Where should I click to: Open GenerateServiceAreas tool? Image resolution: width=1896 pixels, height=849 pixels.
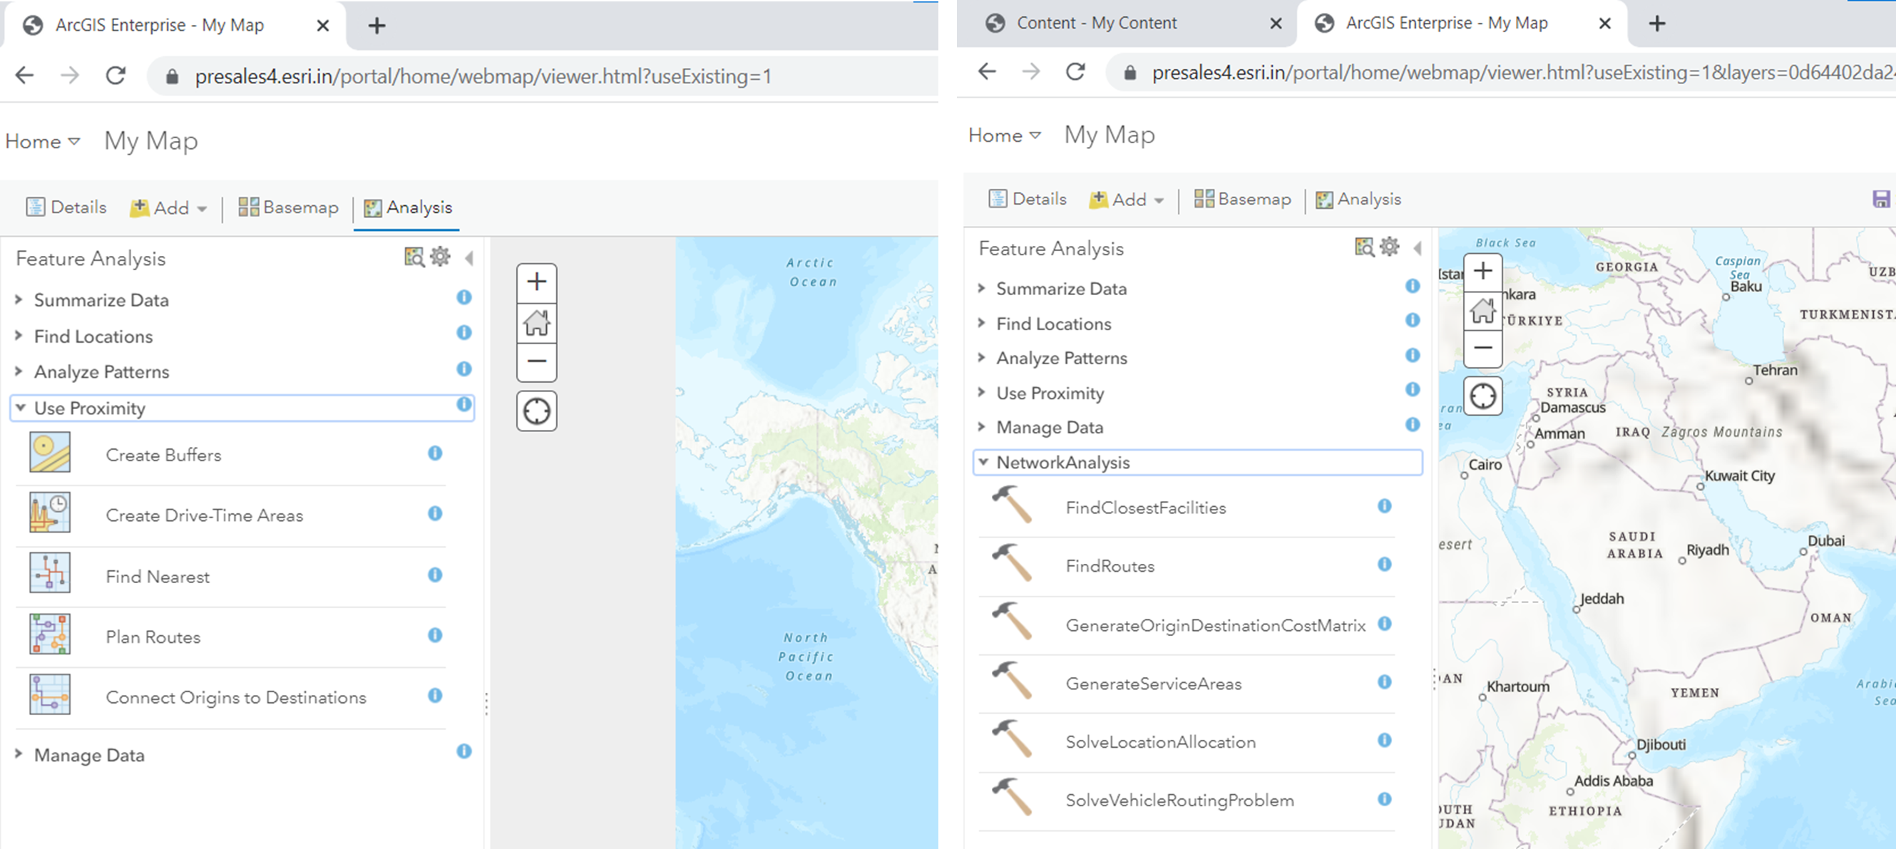click(x=1153, y=684)
